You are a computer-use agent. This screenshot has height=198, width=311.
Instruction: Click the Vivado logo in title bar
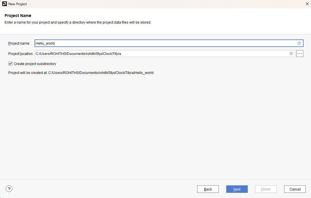pos(4,4)
